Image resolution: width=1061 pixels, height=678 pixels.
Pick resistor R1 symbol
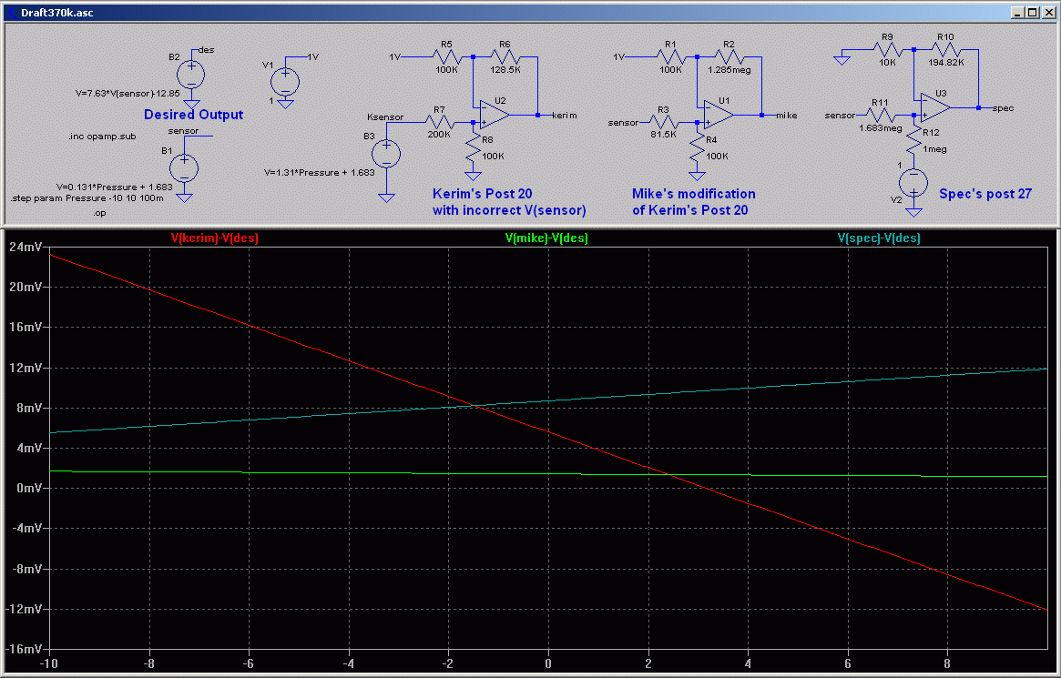(670, 56)
